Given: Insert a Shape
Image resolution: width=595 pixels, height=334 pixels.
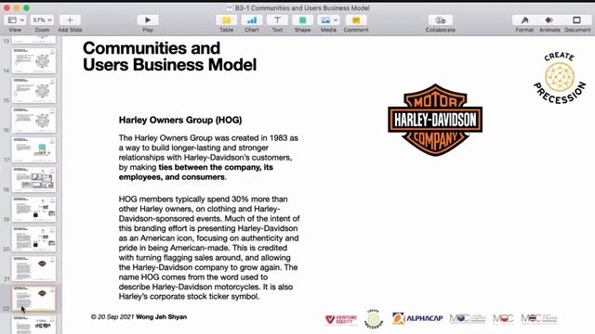Looking at the screenshot, I should [302, 20].
